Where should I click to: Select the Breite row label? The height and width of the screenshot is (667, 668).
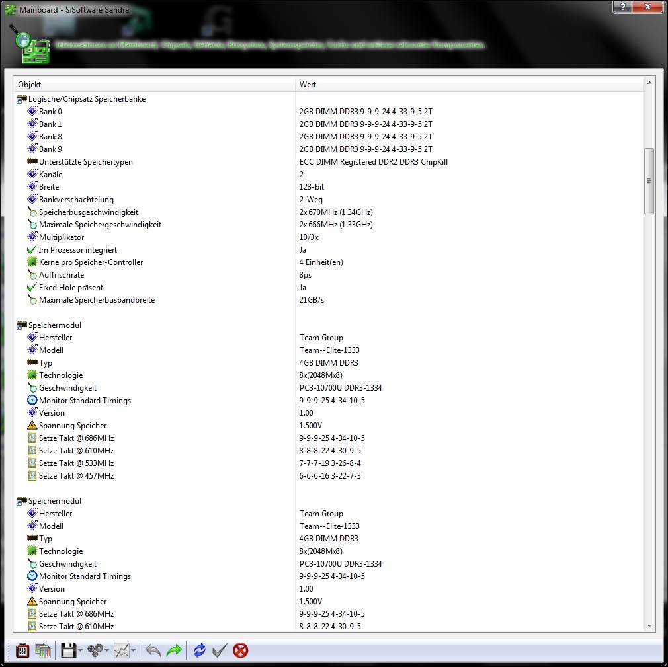tap(49, 186)
